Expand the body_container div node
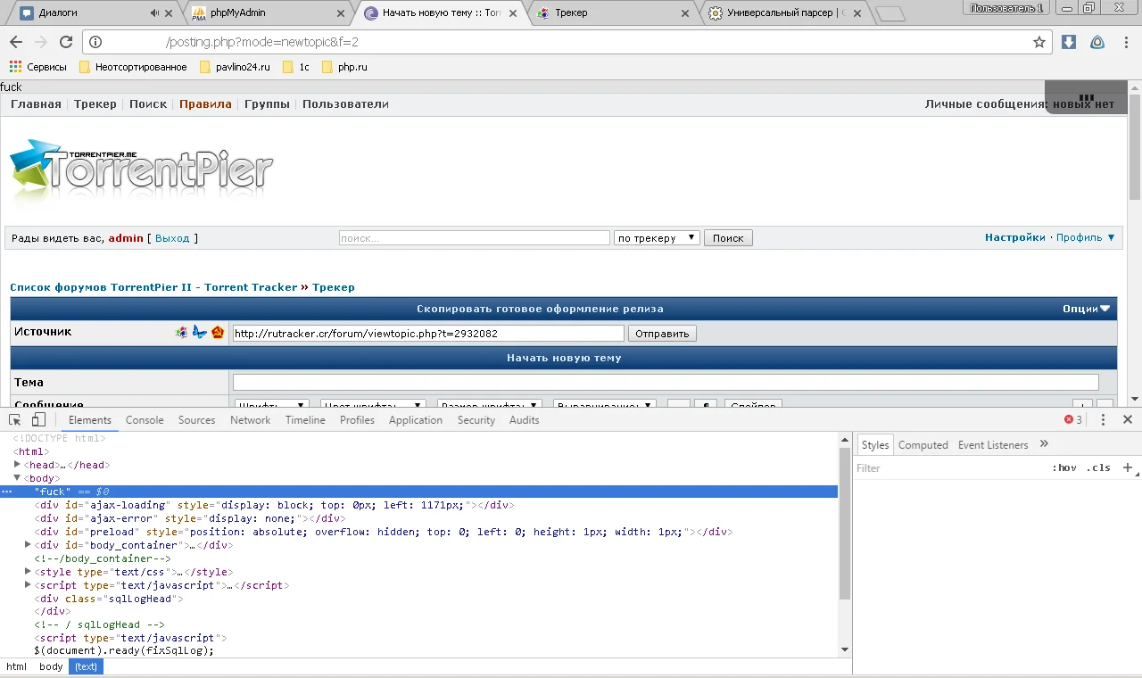 pyautogui.click(x=28, y=545)
